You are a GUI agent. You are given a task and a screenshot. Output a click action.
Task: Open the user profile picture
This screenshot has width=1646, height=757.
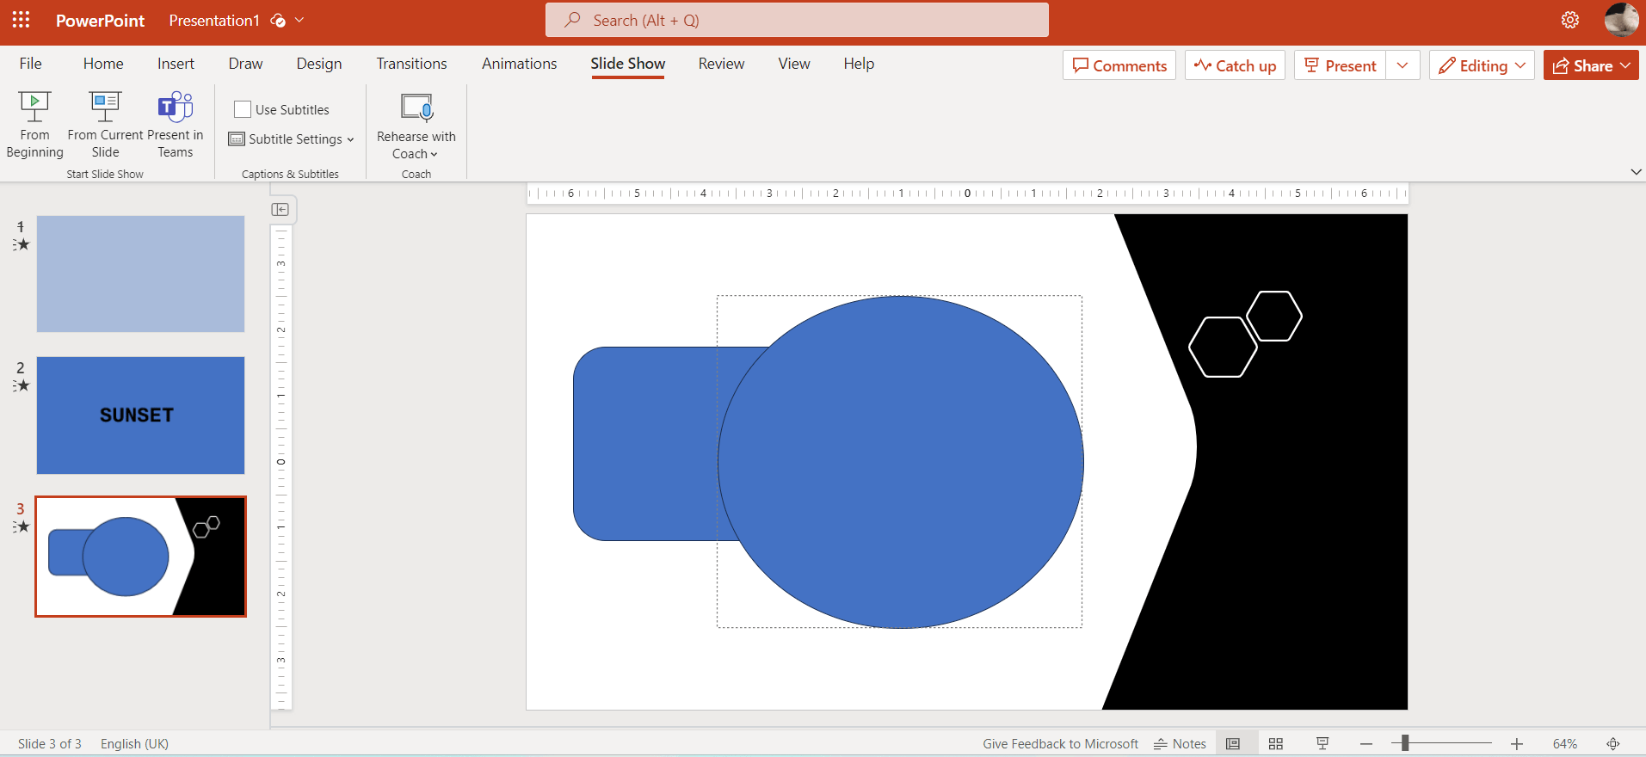1621,20
